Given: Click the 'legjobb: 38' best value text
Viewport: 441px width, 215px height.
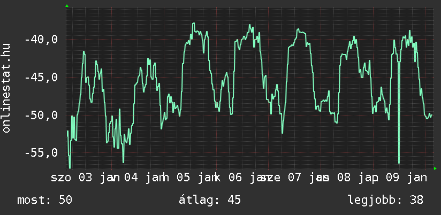Looking at the screenshot, I should [385, 200].
